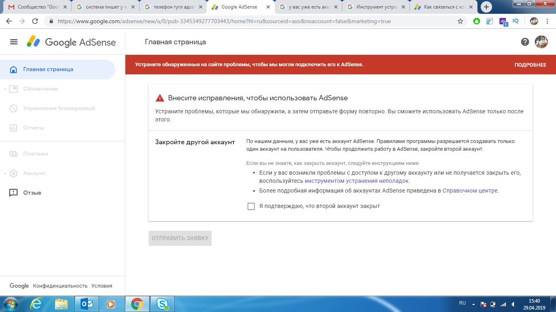Click the Chrome icon in the taskbar

click(x=137, y=304)
